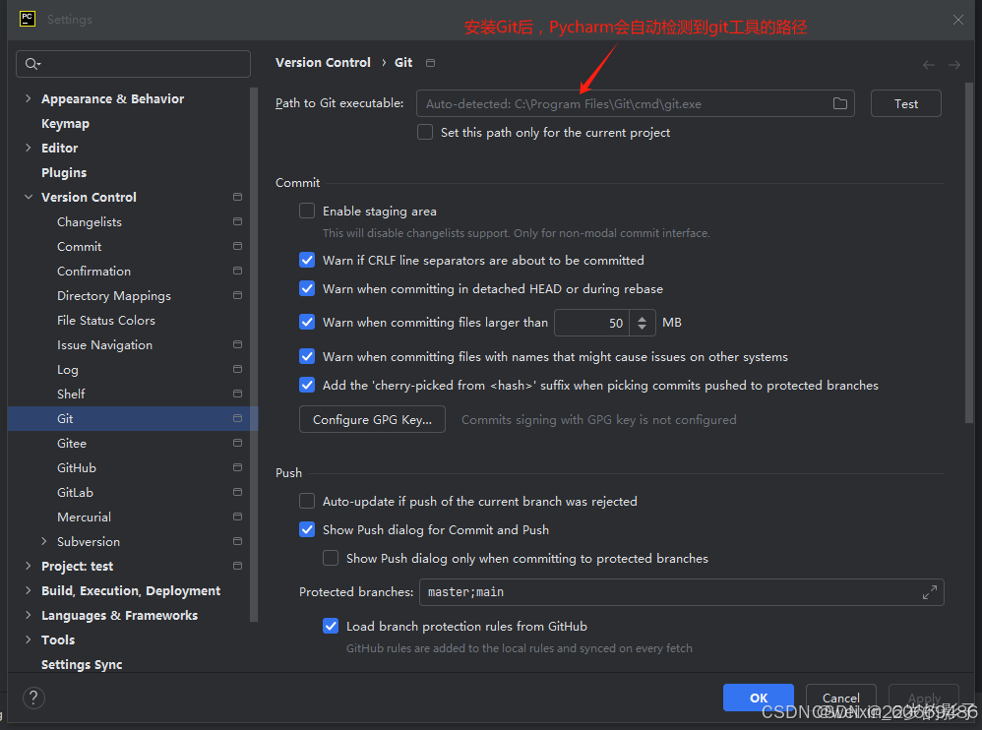Check Show Push dialog only for protected branches

point(331,558)
